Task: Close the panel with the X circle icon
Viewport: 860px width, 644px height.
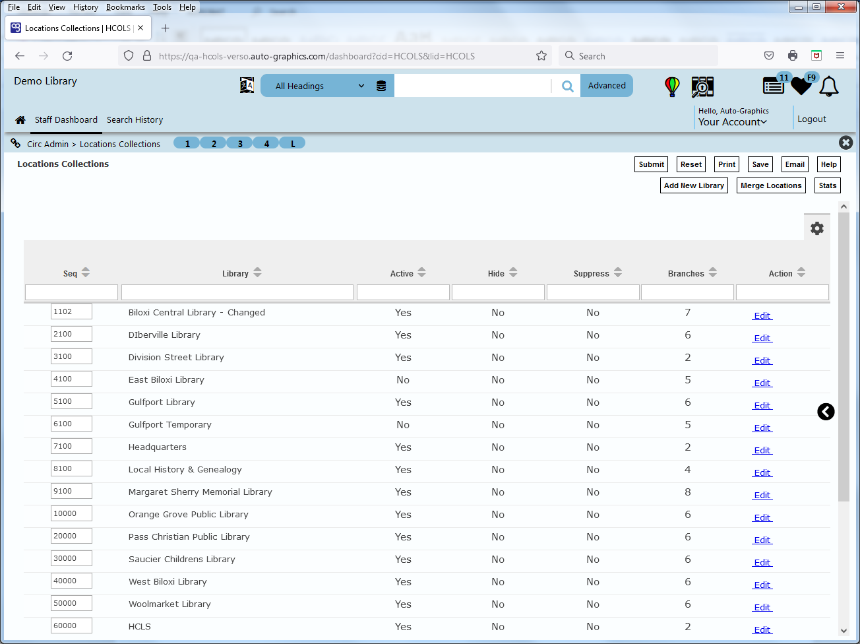Action: pos(846,143)
